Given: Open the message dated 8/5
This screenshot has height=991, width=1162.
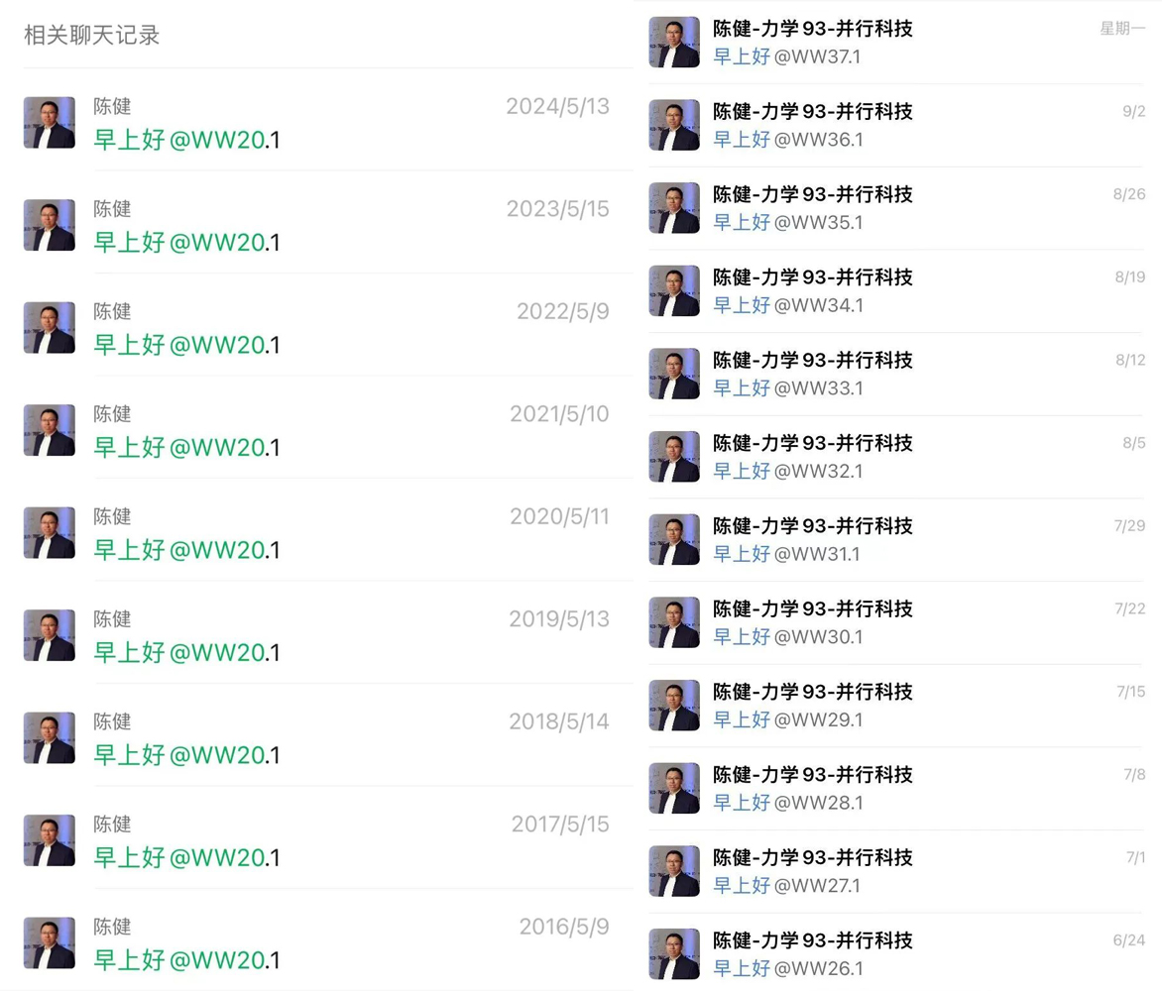Looking at the screenshot, I should pos(896,457).
